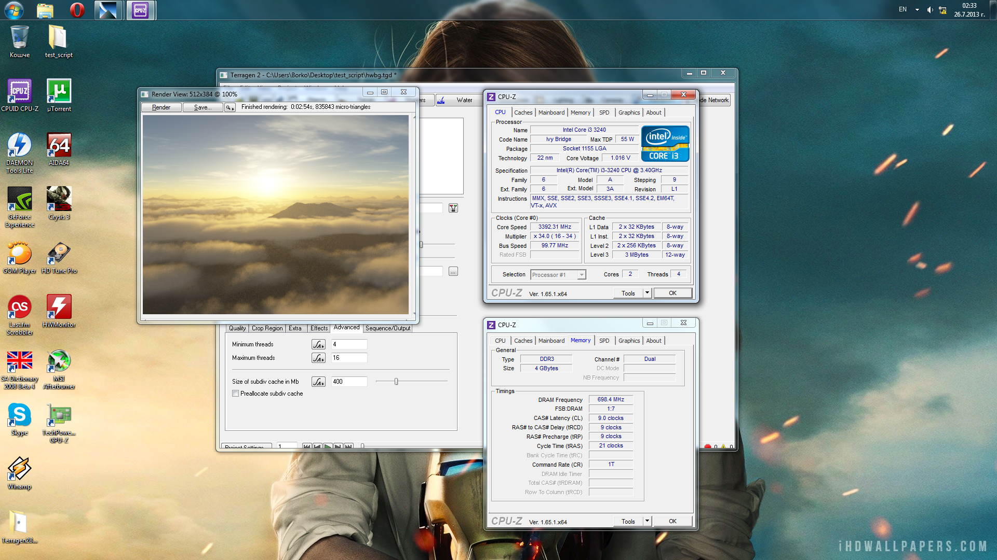This screenshot has height=560, width=997.
Task: Click the CPU-Z taskbar button
Action: pyautogui.click(x=140, y=10)
